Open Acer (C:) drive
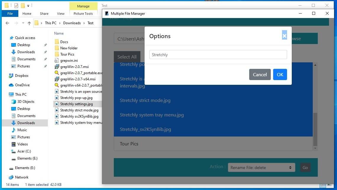This screenshot has width=337, height=190. (24, 151)
